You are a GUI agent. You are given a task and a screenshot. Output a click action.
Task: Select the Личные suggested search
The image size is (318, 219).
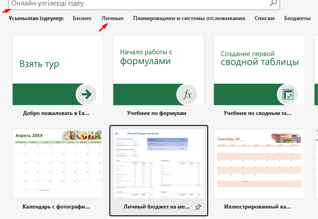[x=113, y=18]
